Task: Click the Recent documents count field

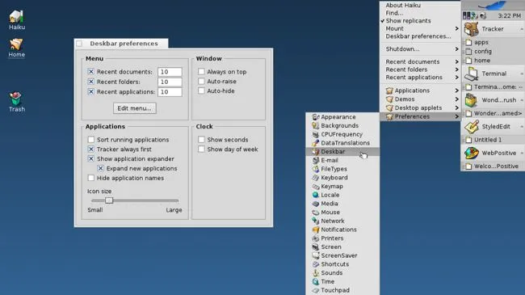Action: coord(170,72)
